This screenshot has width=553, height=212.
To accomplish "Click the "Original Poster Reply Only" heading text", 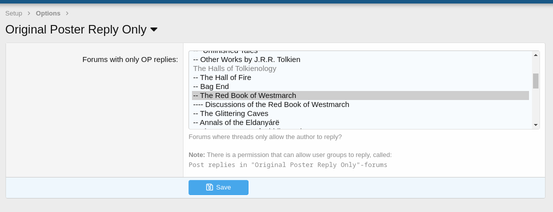I will tap(75, 30).
